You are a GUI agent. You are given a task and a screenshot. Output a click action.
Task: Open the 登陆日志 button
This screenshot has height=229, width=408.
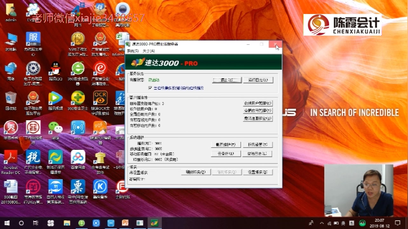coord(258,154)
